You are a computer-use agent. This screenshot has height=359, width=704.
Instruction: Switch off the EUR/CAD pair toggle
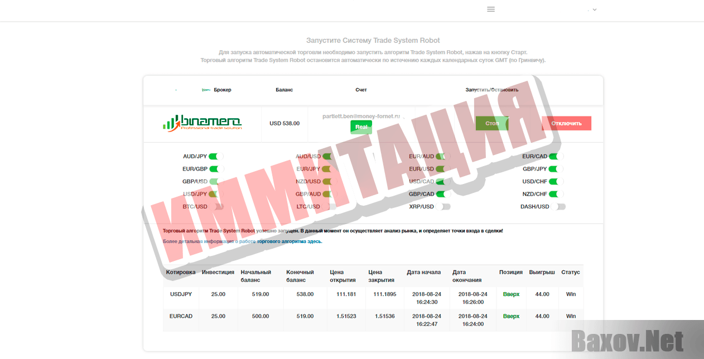coord(556,157)
